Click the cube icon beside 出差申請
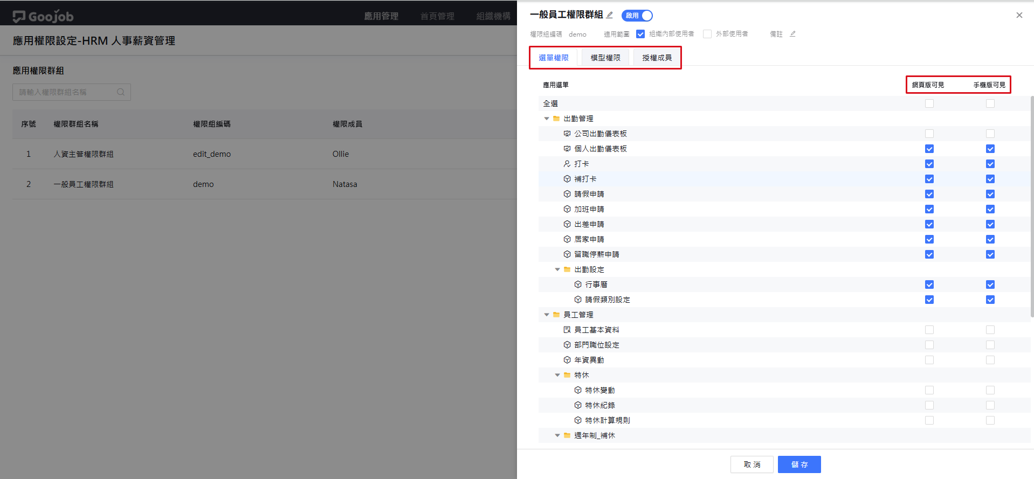This screenshot has width=1034, height=479. (567, 224)
